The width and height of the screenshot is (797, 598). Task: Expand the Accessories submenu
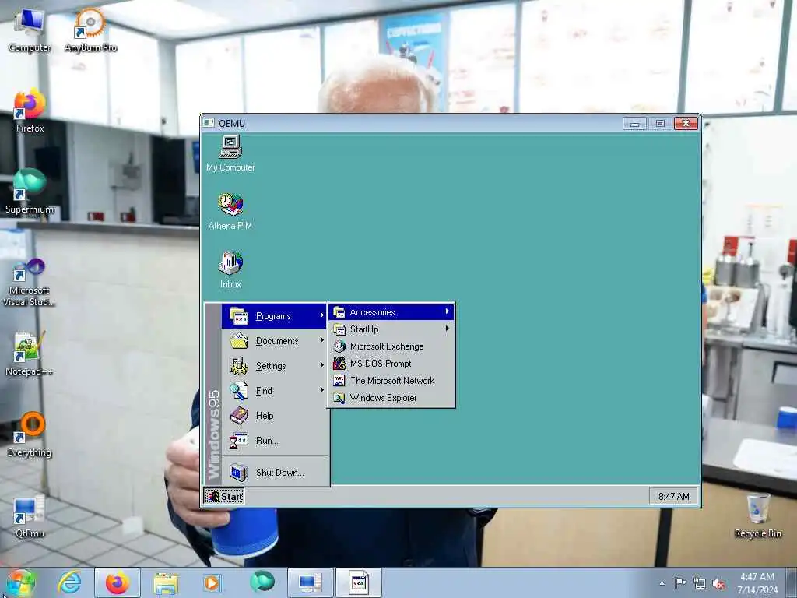pyautogui.click(x=391, y=312)
